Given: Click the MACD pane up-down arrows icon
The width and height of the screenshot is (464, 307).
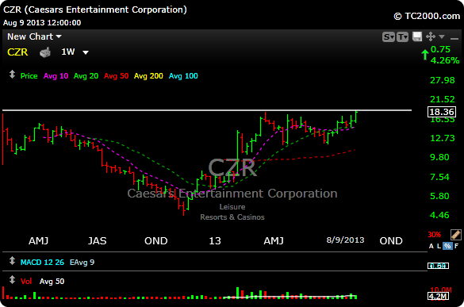Looking at the screenshot, I should (x=12, y=261).
